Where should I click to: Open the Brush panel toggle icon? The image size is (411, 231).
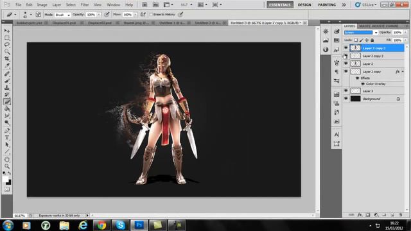(x=39, y=15)
